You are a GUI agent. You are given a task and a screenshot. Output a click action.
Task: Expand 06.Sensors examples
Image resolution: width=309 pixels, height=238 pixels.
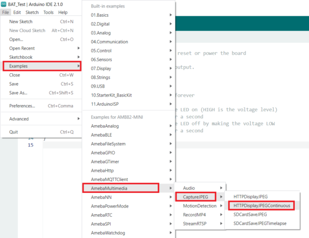tap(129, 60)
